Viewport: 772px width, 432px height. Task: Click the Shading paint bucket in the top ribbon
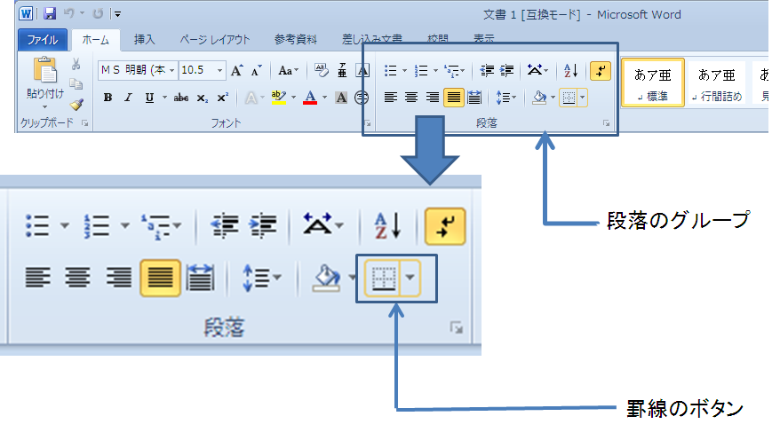(x=539, y=98)
